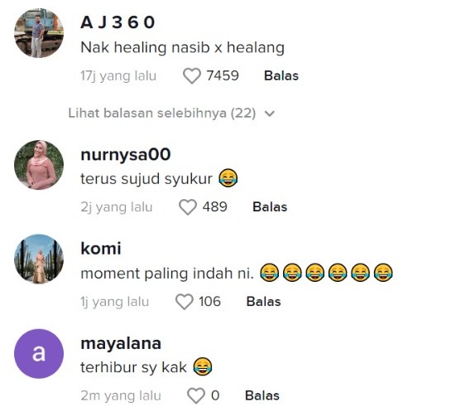Reply to AJ360 with Balas
Image resolution: width=461 pixels, height=417 pixels.
[281, 75]
